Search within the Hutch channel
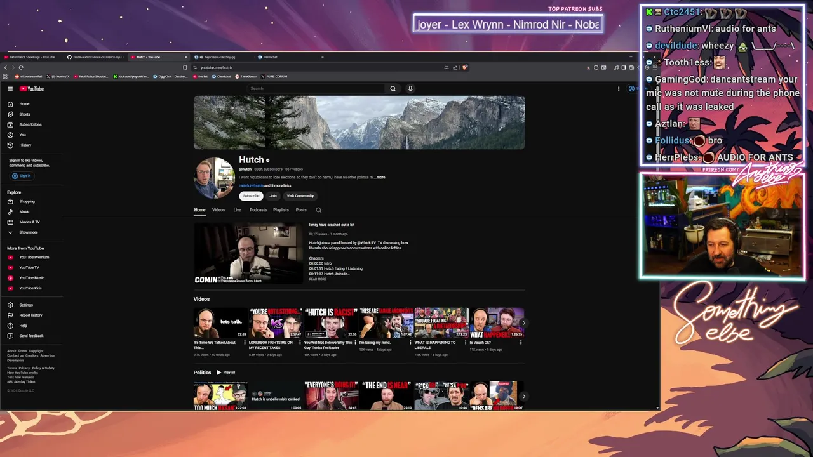The width and height of the screenshot is (813, 457). pyautogui.click(x=319, y=210)
